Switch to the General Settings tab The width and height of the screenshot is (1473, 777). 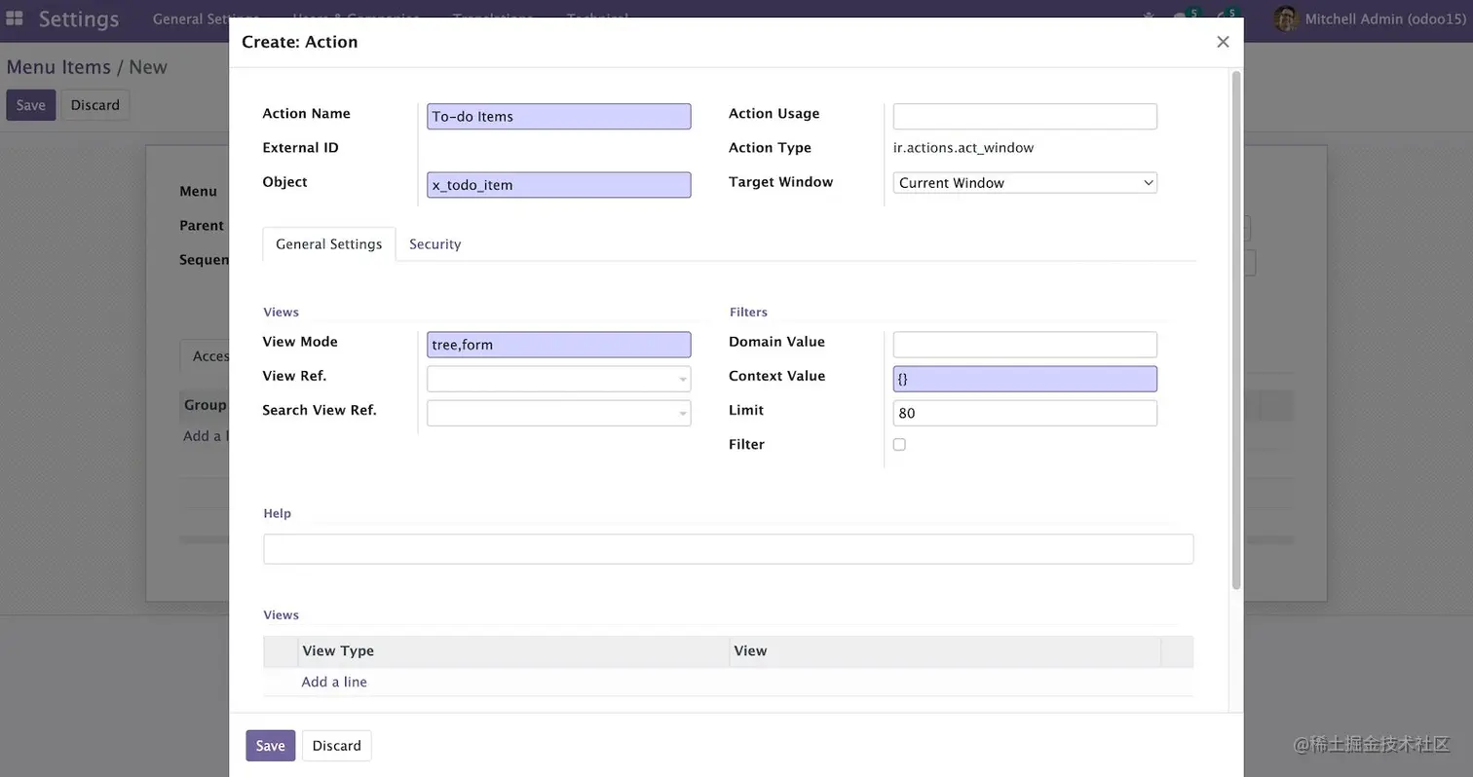pos(328,244)
